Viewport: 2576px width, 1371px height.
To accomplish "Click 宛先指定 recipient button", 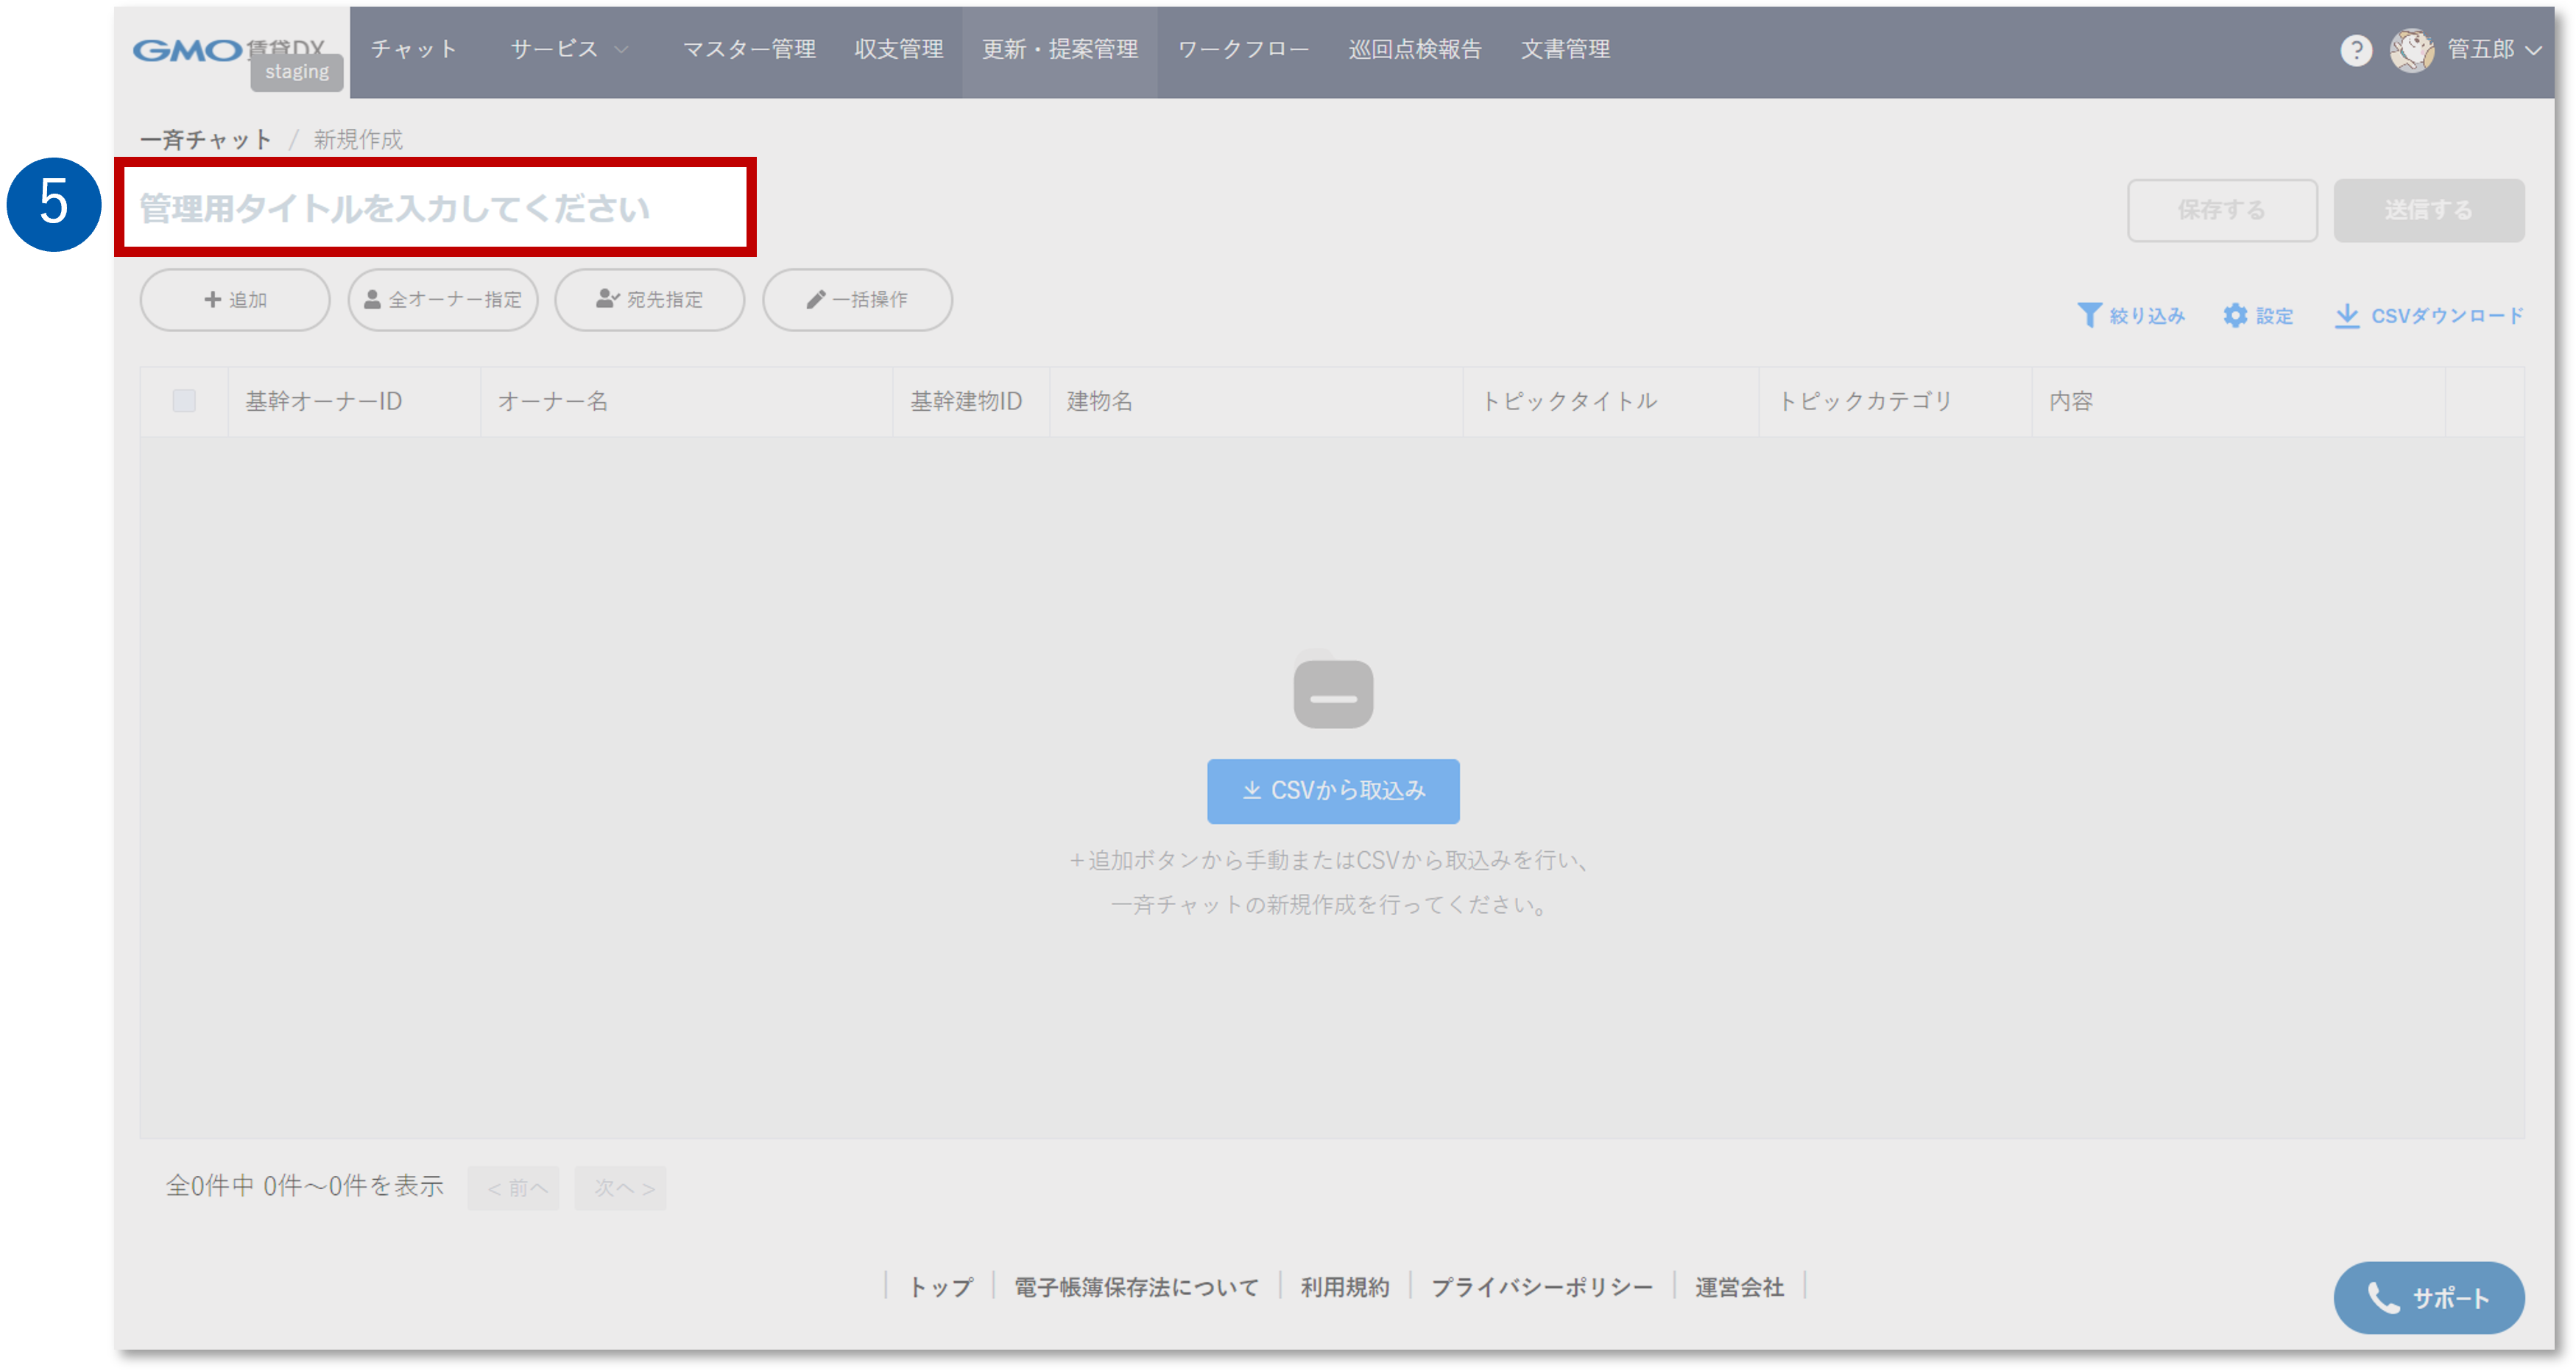I will click(x=650, y=300).
